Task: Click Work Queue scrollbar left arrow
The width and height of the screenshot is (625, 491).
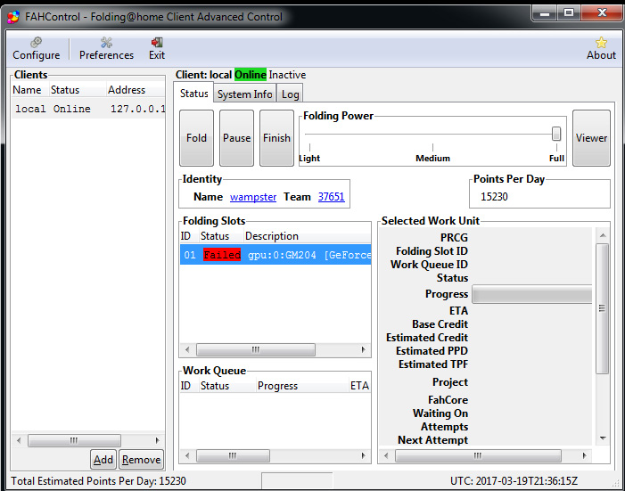Action: 187,455
